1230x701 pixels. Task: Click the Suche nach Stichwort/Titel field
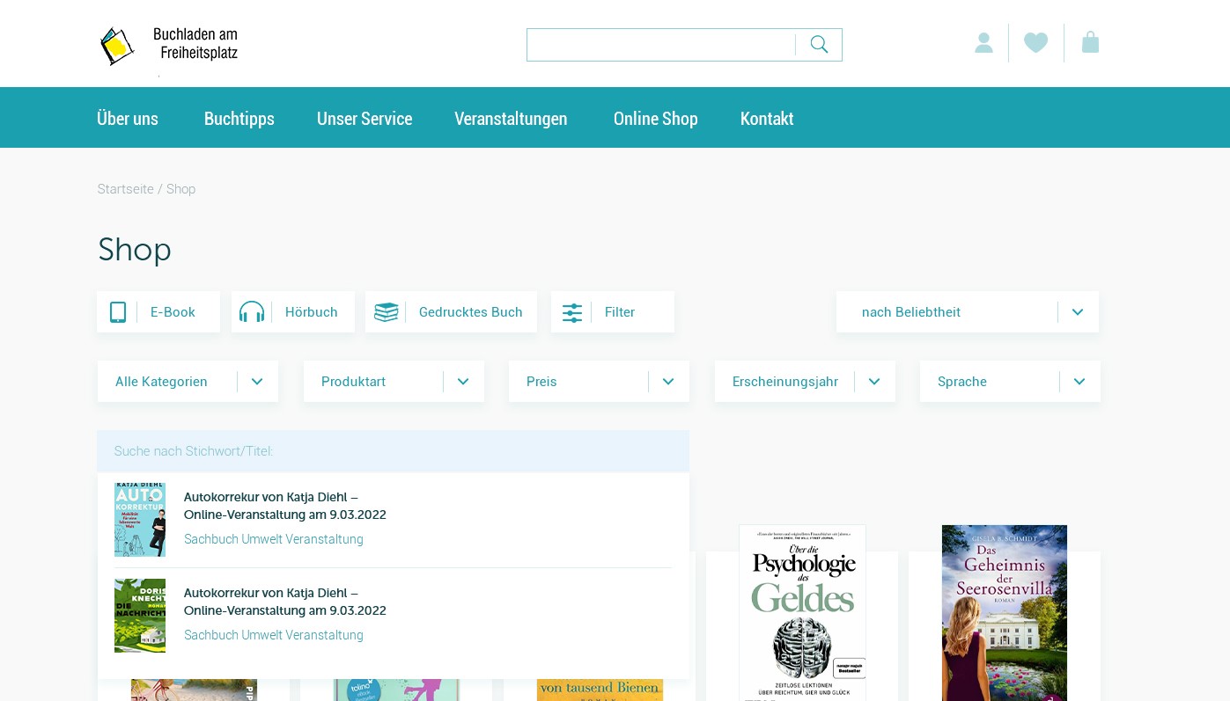(394, 451)
